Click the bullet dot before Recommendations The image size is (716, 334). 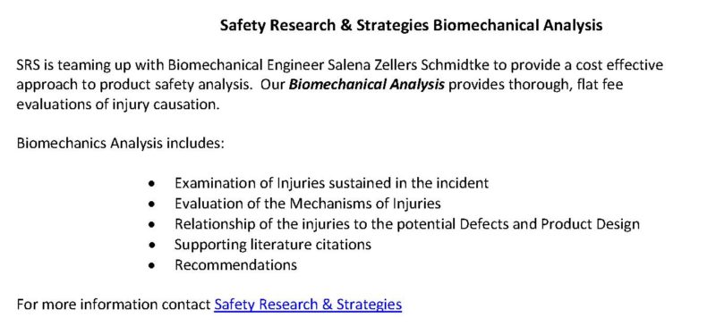[151, 265]
